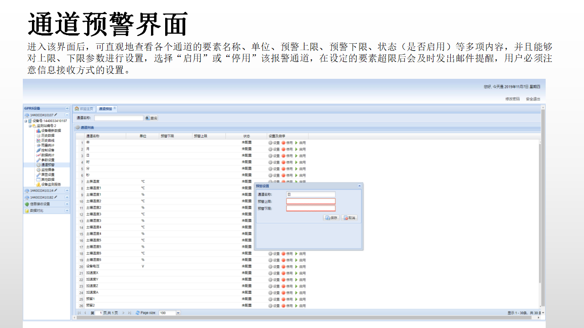The image size is (584, 328).
Task: Expand the 信息接收设置 accordion section
Action: pyautogui.click(x=67, y=204)
